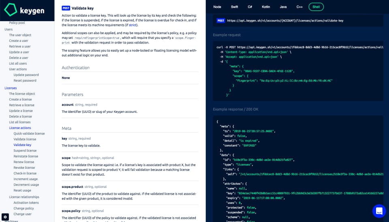Expand the Licenses section in sidebar
This screenshot has height=222, width=389.
click(x=11, y=88)
